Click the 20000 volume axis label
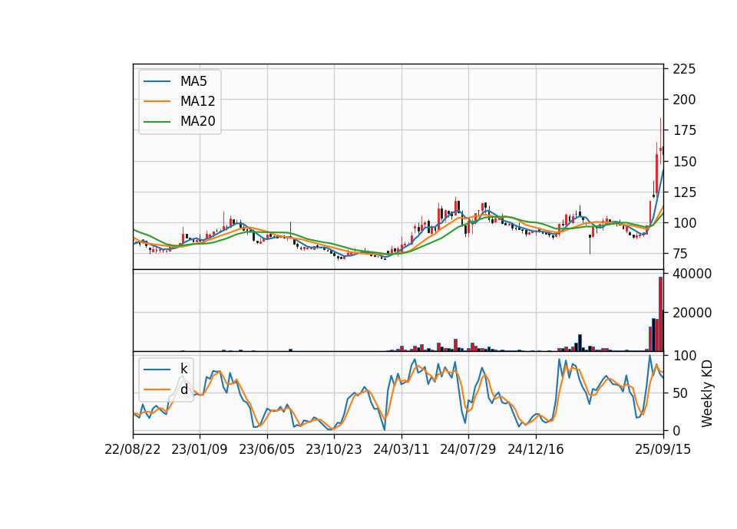This screenshot has height=529, width=737. (x=692, y=313)
